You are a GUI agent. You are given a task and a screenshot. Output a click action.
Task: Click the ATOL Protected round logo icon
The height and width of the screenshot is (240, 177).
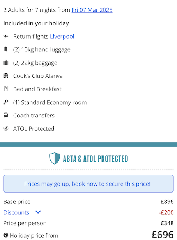tap(6, 128)
